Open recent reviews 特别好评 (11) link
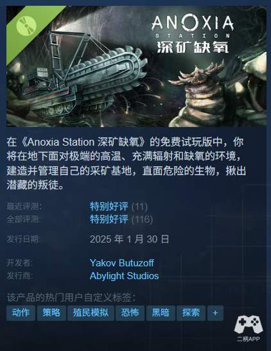The height and width of the screenshot is (351, 271). tap(119, 207)
